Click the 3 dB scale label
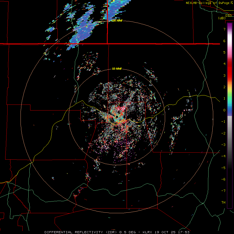 tap(224, 75)
